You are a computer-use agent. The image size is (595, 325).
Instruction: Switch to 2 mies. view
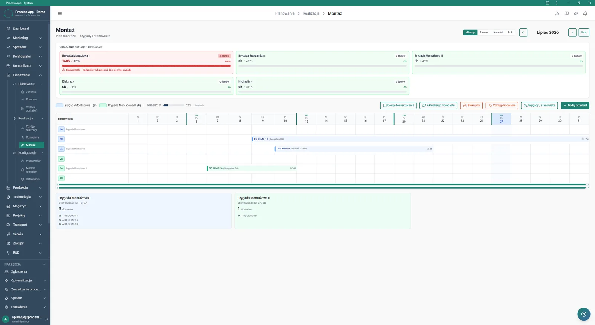485,32
